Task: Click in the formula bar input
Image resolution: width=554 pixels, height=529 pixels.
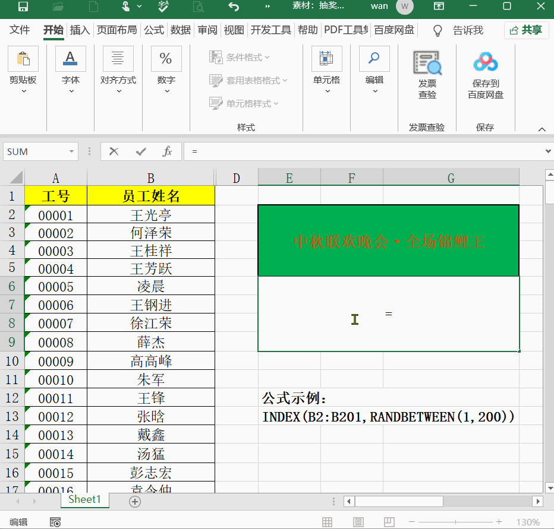Action: 364,151
